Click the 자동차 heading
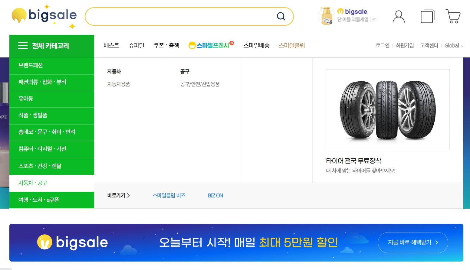 (114, 72)
